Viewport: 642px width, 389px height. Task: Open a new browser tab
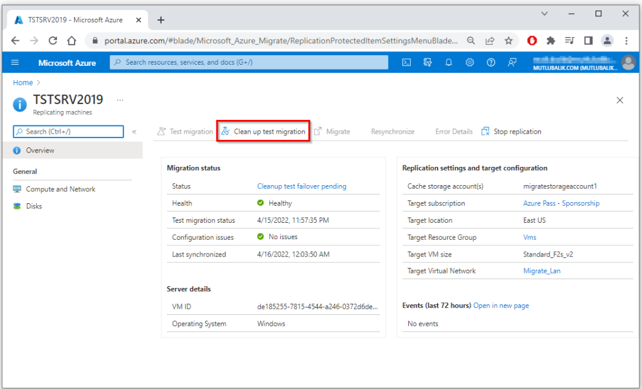[161, 20]
